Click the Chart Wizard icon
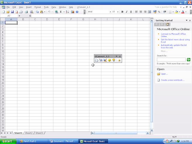The width and height of the screenshot is (192, 144). [73, 12]
